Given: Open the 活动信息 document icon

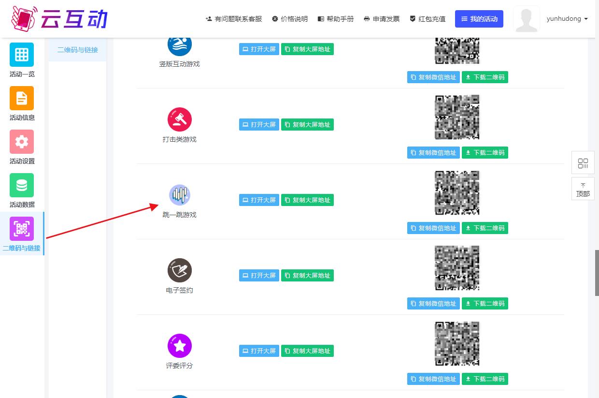Looking at the screenshot, I should (x=22, y=98).
